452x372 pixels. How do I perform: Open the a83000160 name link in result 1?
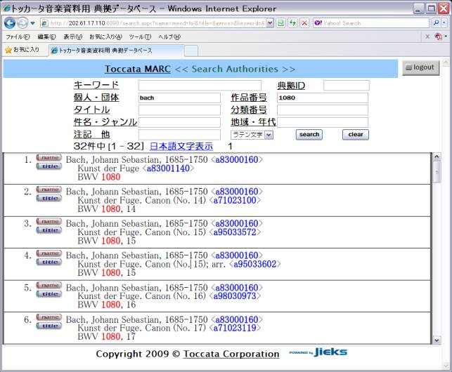pyautogui.click(x=237, y=159)
